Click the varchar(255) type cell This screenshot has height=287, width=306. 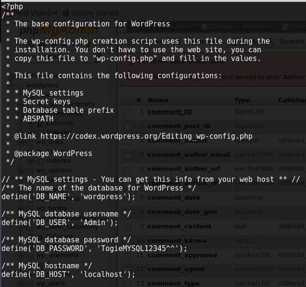254,269
